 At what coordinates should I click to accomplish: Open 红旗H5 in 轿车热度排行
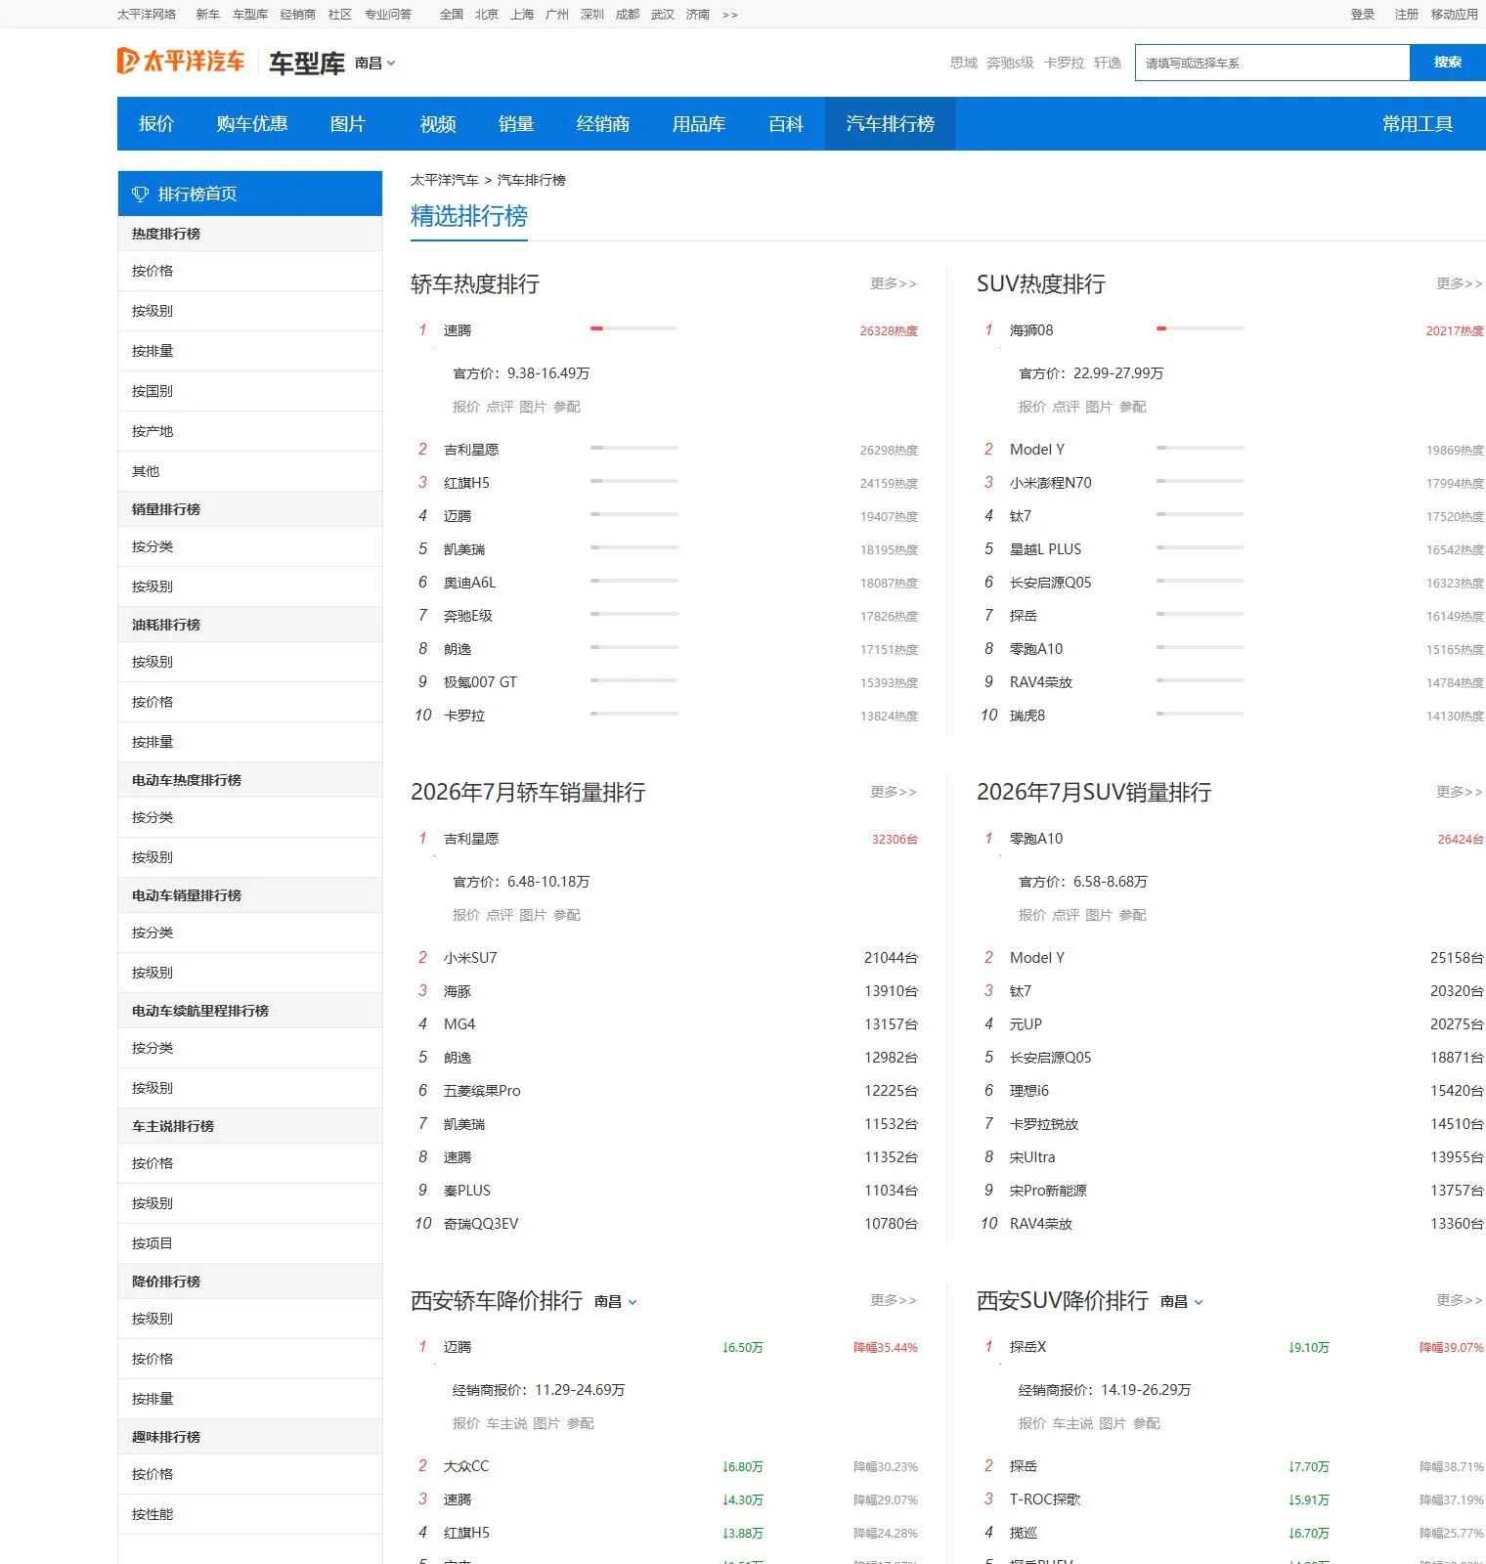(x=466, y=483)
